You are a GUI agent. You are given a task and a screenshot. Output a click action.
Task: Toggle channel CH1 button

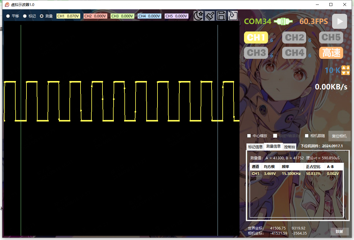click(x=256, y=37)
